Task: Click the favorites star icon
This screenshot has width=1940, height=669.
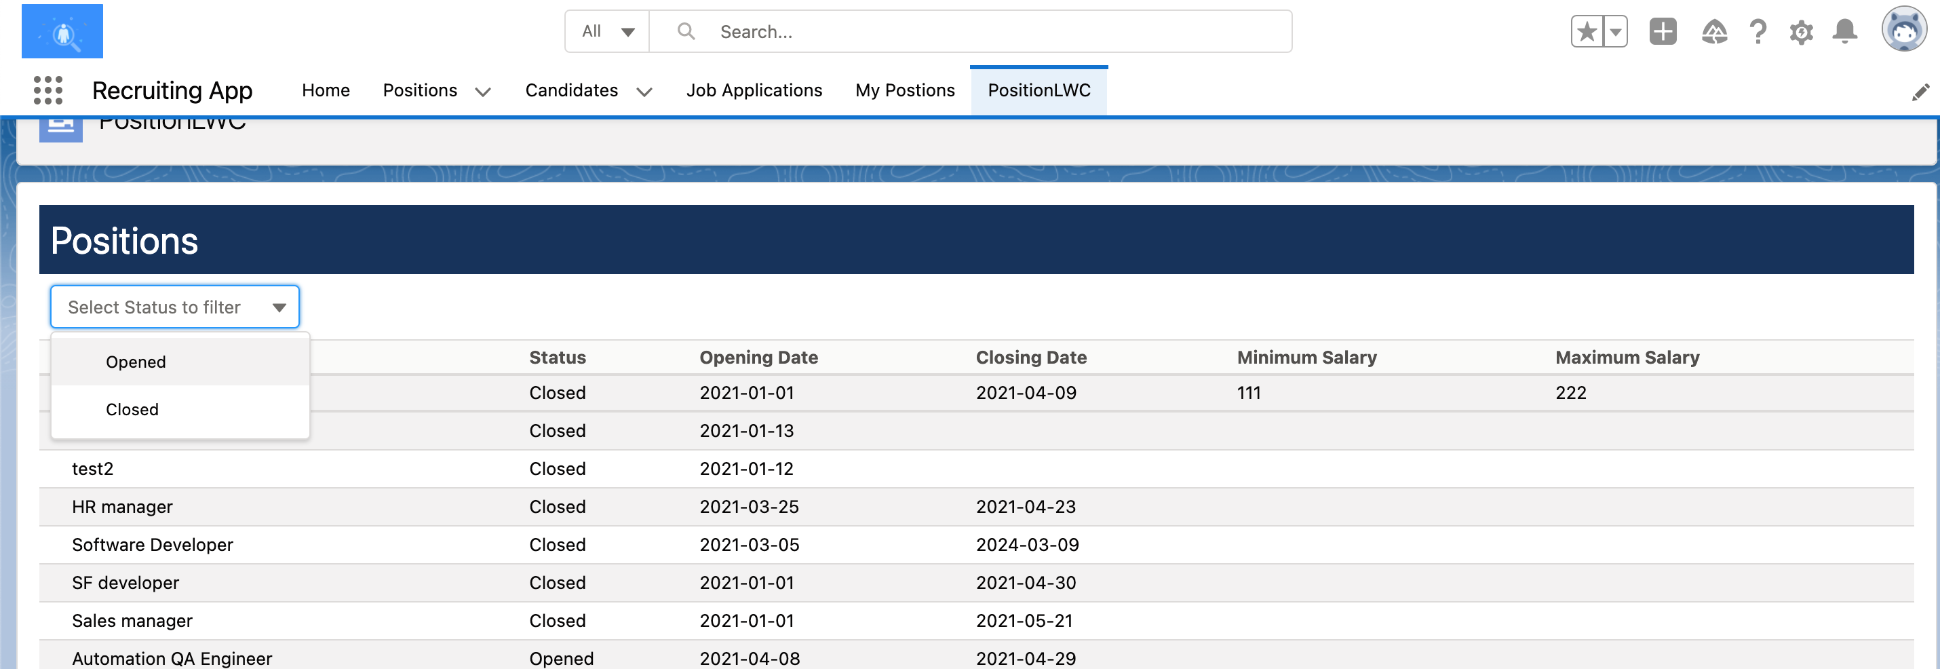Action: coord(1587,32)
